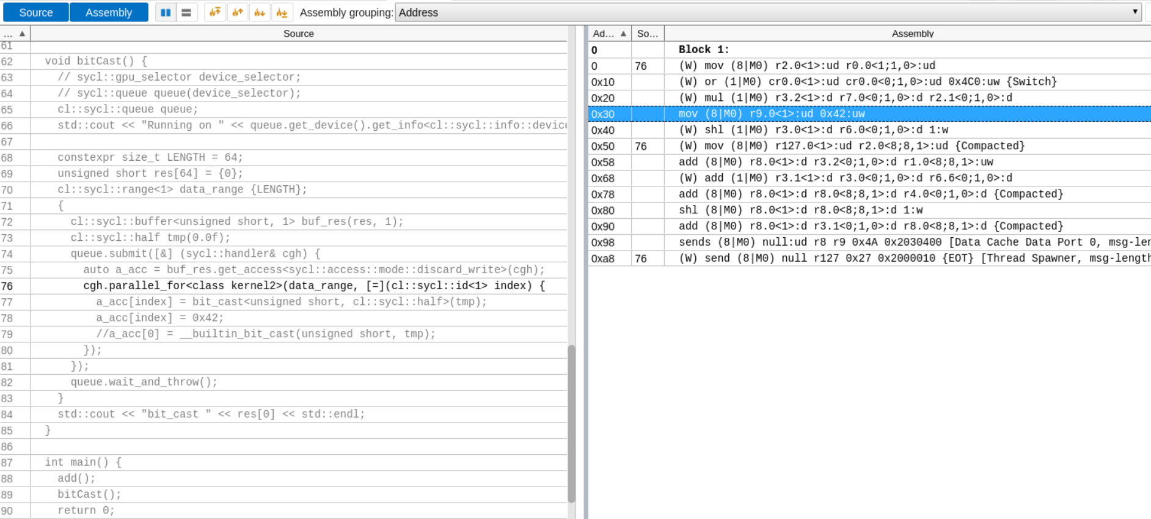The image size is (1151, 519).
Task: Click the source pane vertical scrollbar thumb
Action: click(572, 424)
